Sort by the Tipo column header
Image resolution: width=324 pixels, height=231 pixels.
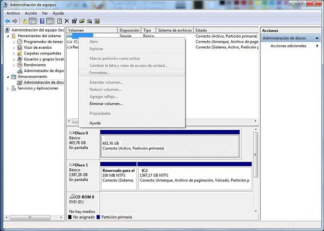pos(149,30)
